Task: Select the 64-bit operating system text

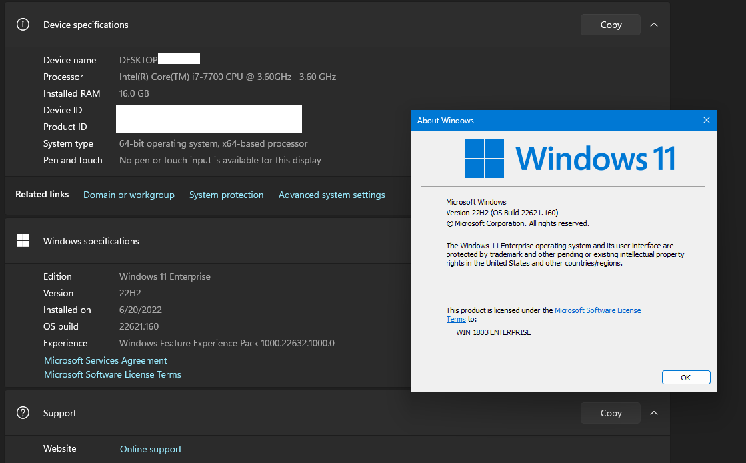Action: pyautogui.click(x=213, y=143)
